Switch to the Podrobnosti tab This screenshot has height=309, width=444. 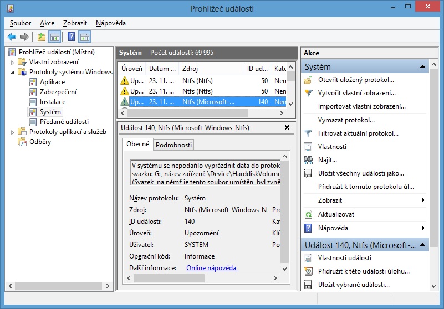tap(173, 145)
